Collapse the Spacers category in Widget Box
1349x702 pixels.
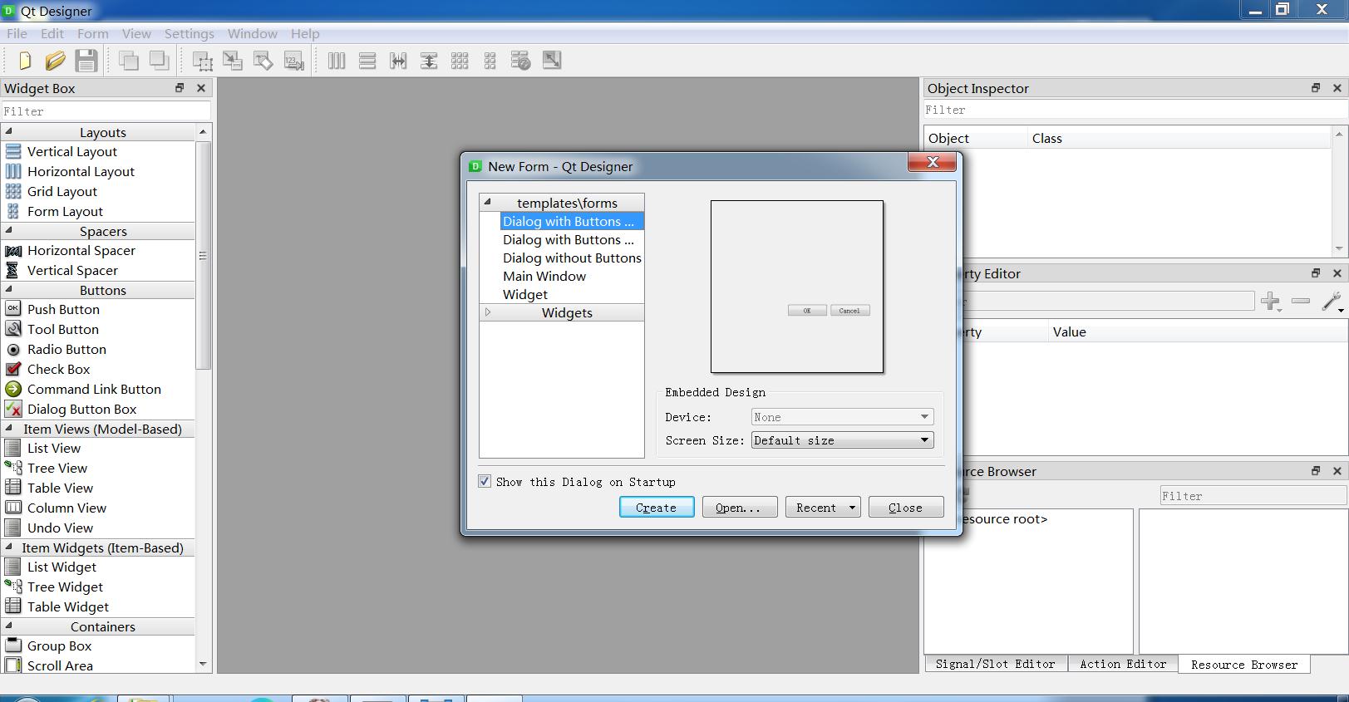[x=9, y=230]
